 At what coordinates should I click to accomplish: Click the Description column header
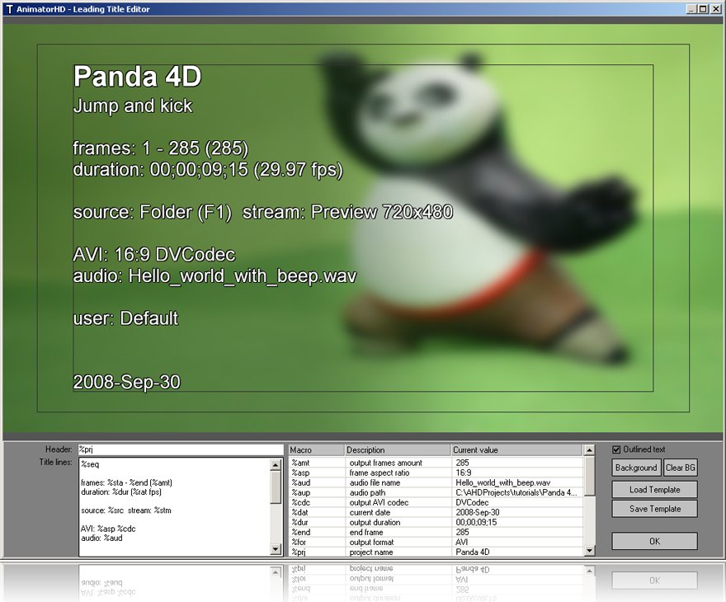tap(398, 449)
